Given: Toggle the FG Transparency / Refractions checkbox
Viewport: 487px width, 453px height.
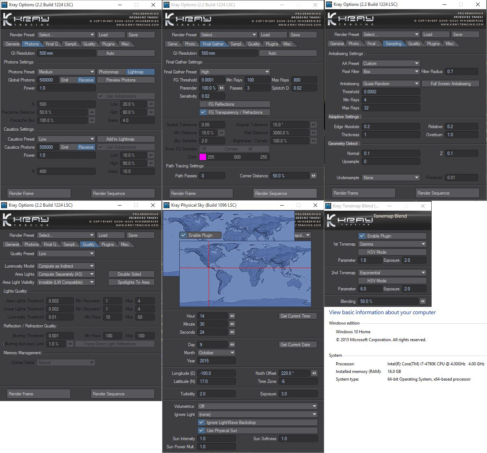Looking at the screenshot, I should click(203, 112).
